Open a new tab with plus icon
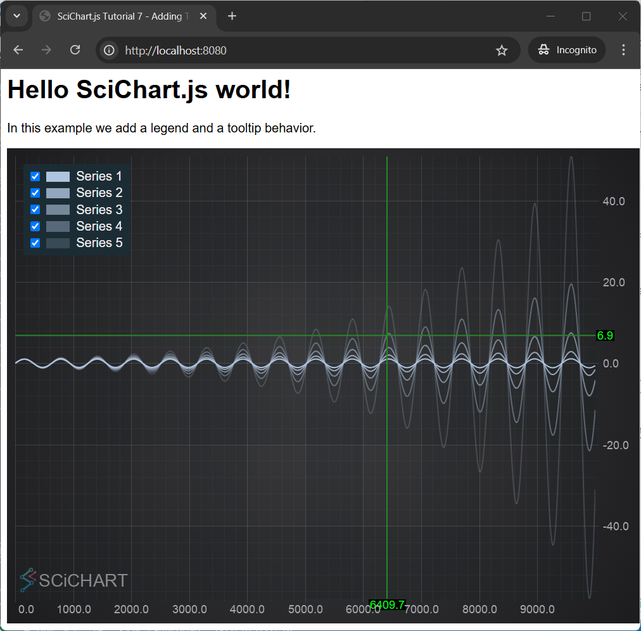This screenshot has height=631, width=641. point(232,16)
